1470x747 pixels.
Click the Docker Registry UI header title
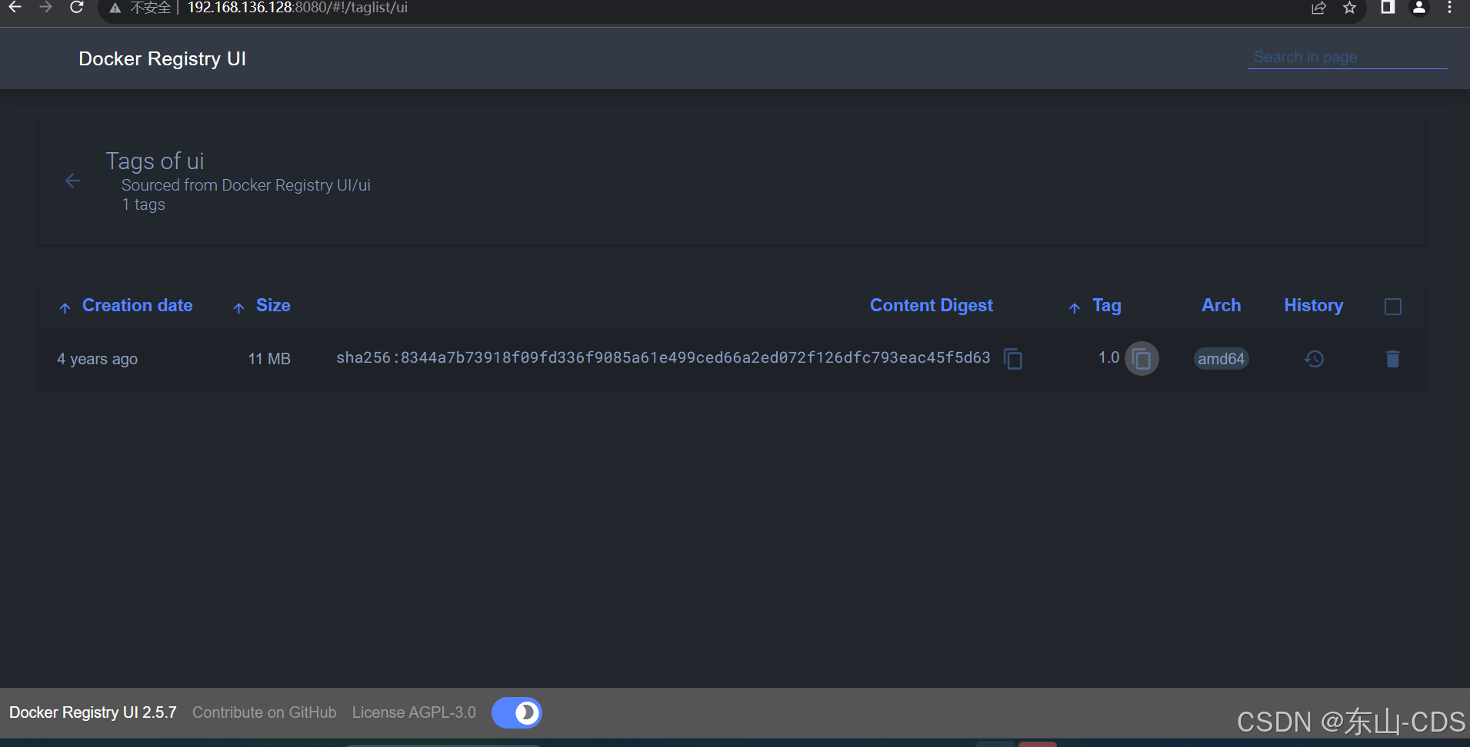pyautogui.click(x=162, y=59)
